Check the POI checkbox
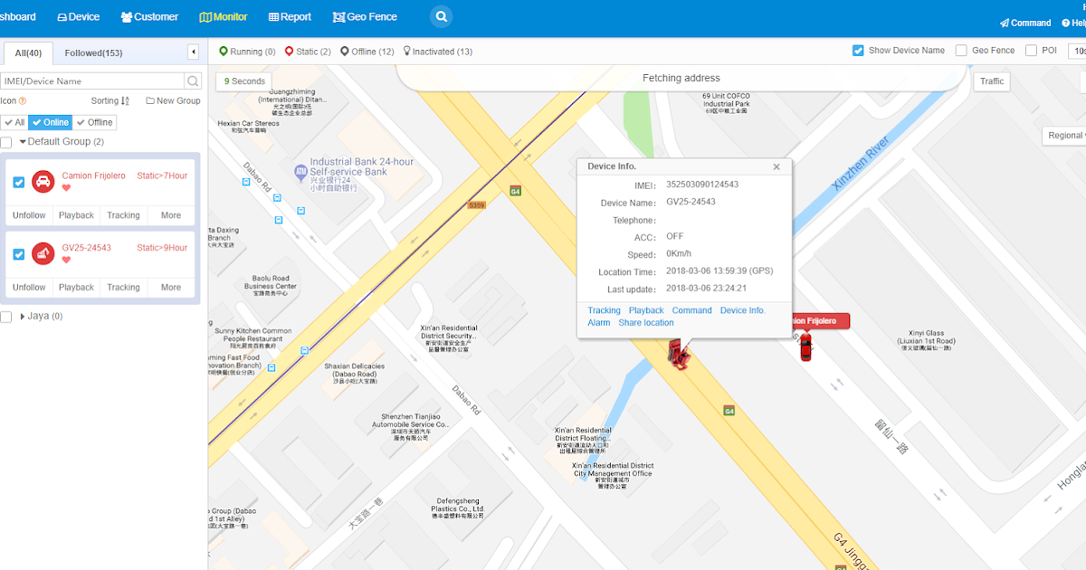 coord(1030,50)
